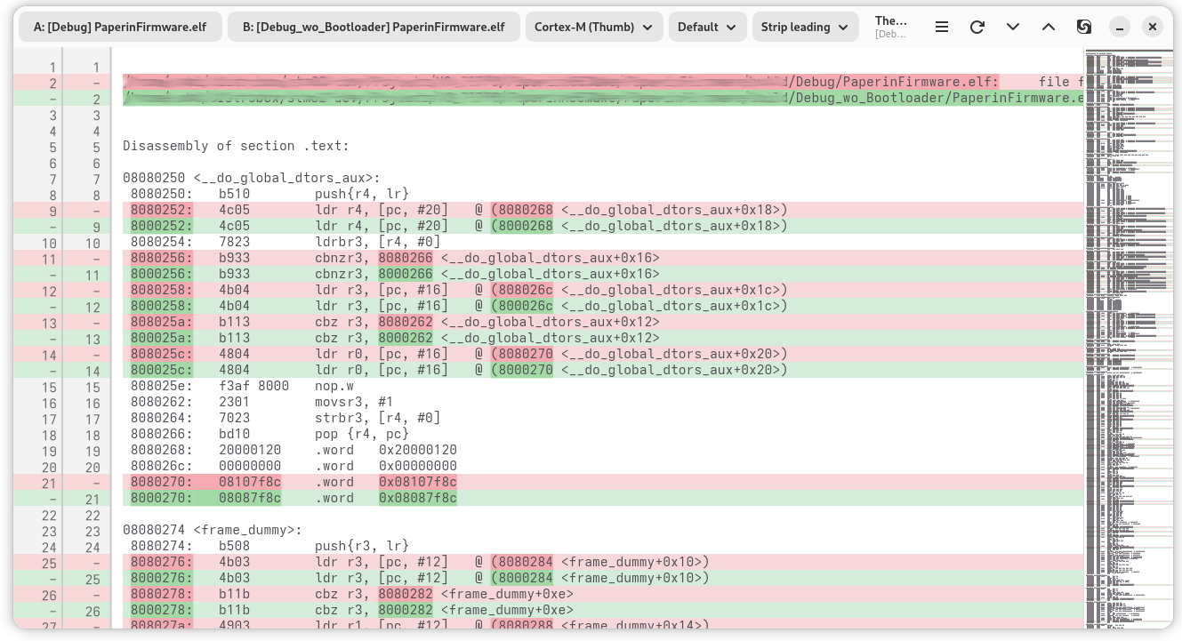The width and height of the screenshot is (1182, 641).
Task: Click the swirl icon beside the minimize button
Action: (1084, 27)
